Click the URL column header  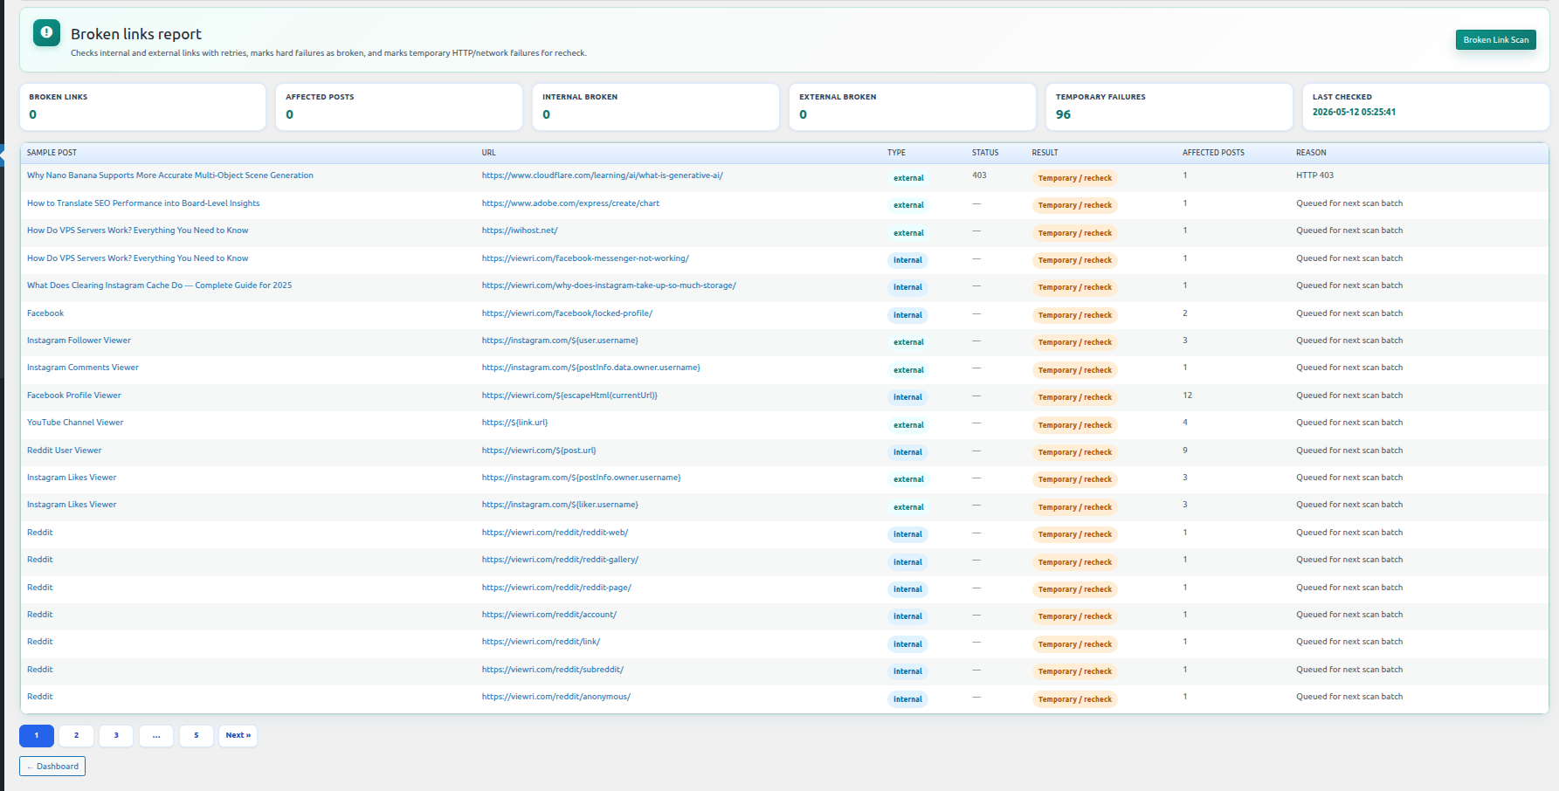(x=488, y=153)
